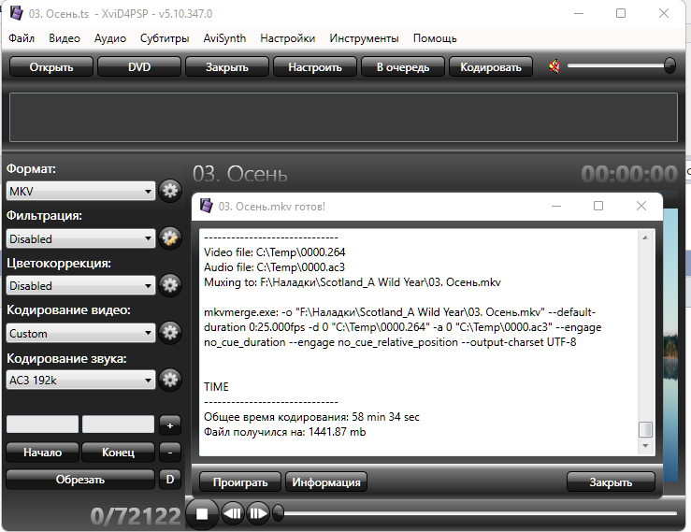
Task: Open the AviSynth menu
Action: click(224, 38)
